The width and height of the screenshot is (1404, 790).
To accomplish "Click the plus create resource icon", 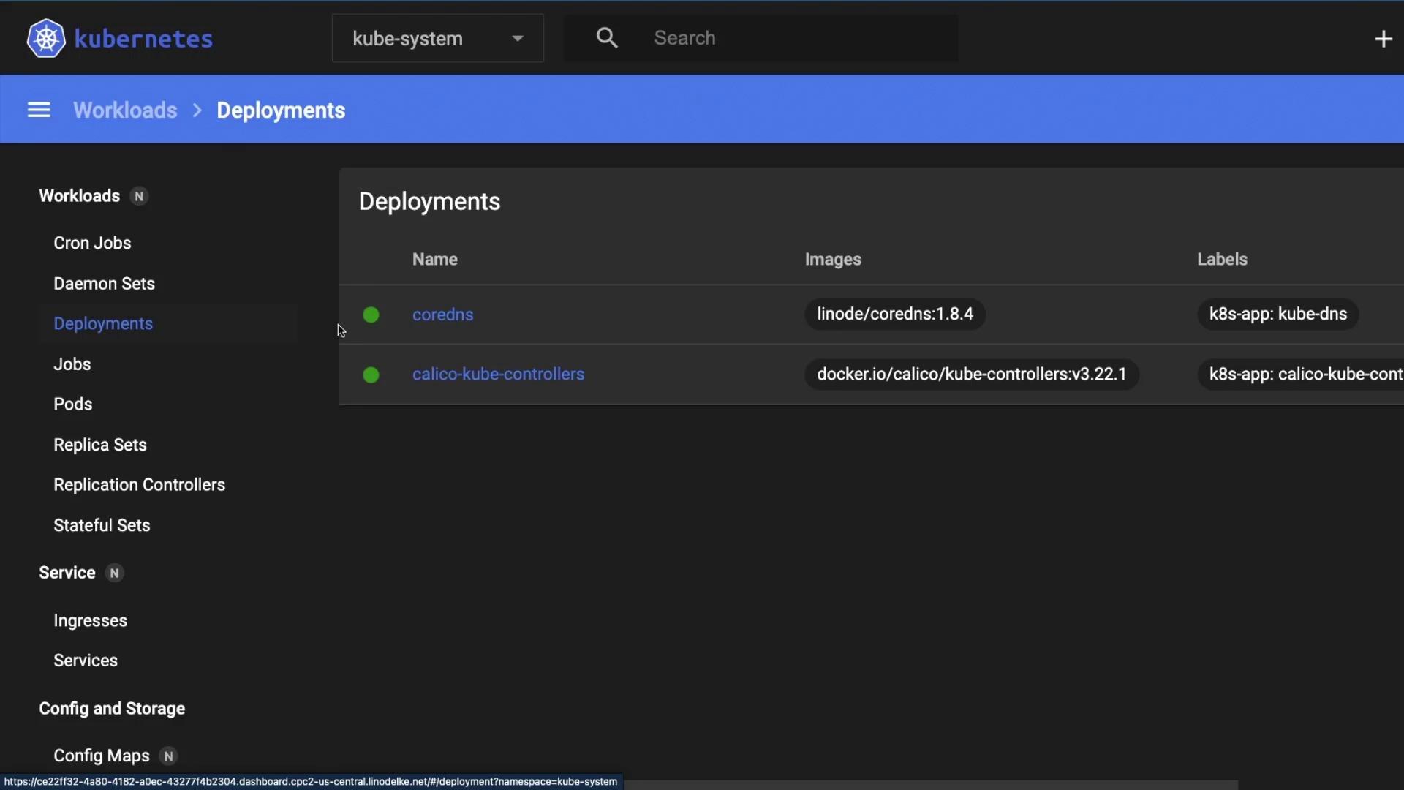I will pos(1383,39).
